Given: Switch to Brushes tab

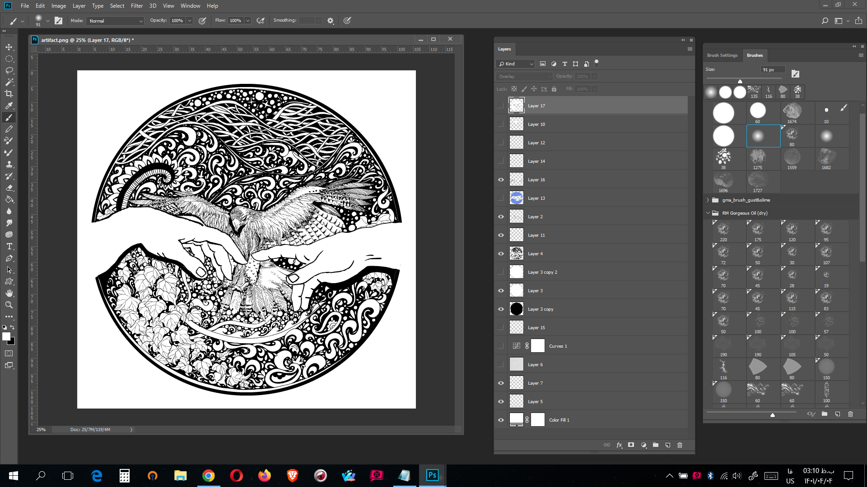Looking at the screenshot, I should click(x=755, y=55).
